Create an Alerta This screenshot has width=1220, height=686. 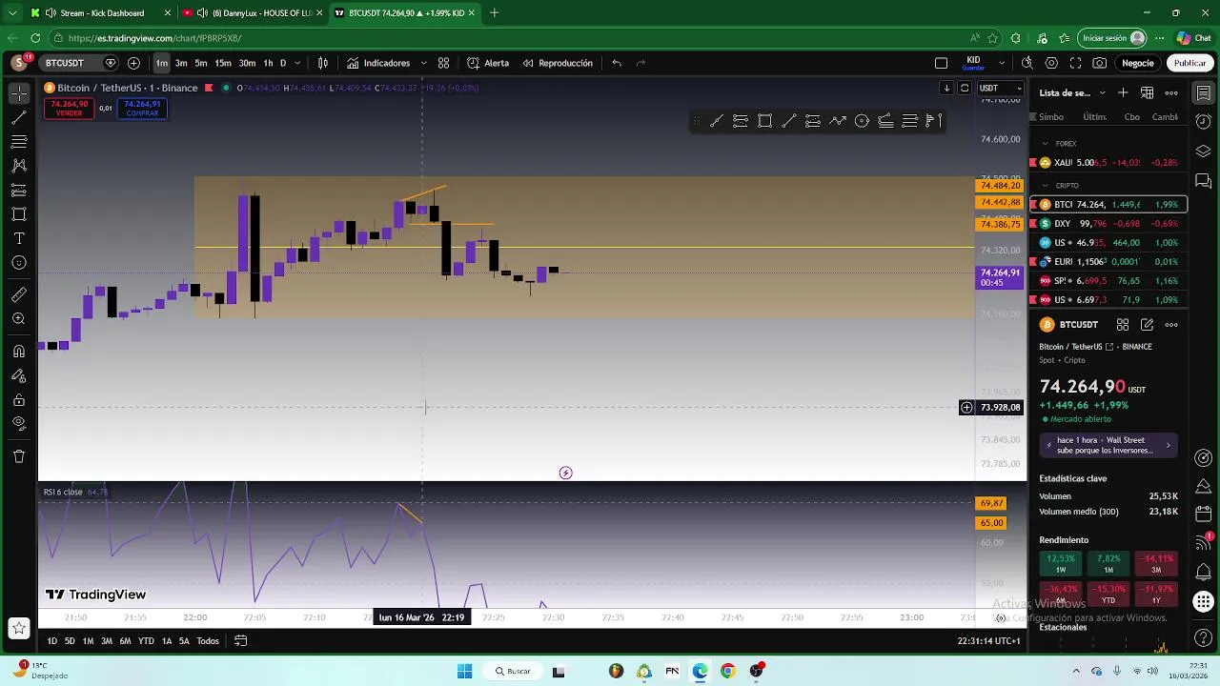pos(488,63)
